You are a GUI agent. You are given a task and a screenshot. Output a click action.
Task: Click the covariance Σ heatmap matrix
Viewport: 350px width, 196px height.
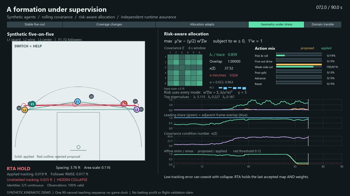[185, 70]
